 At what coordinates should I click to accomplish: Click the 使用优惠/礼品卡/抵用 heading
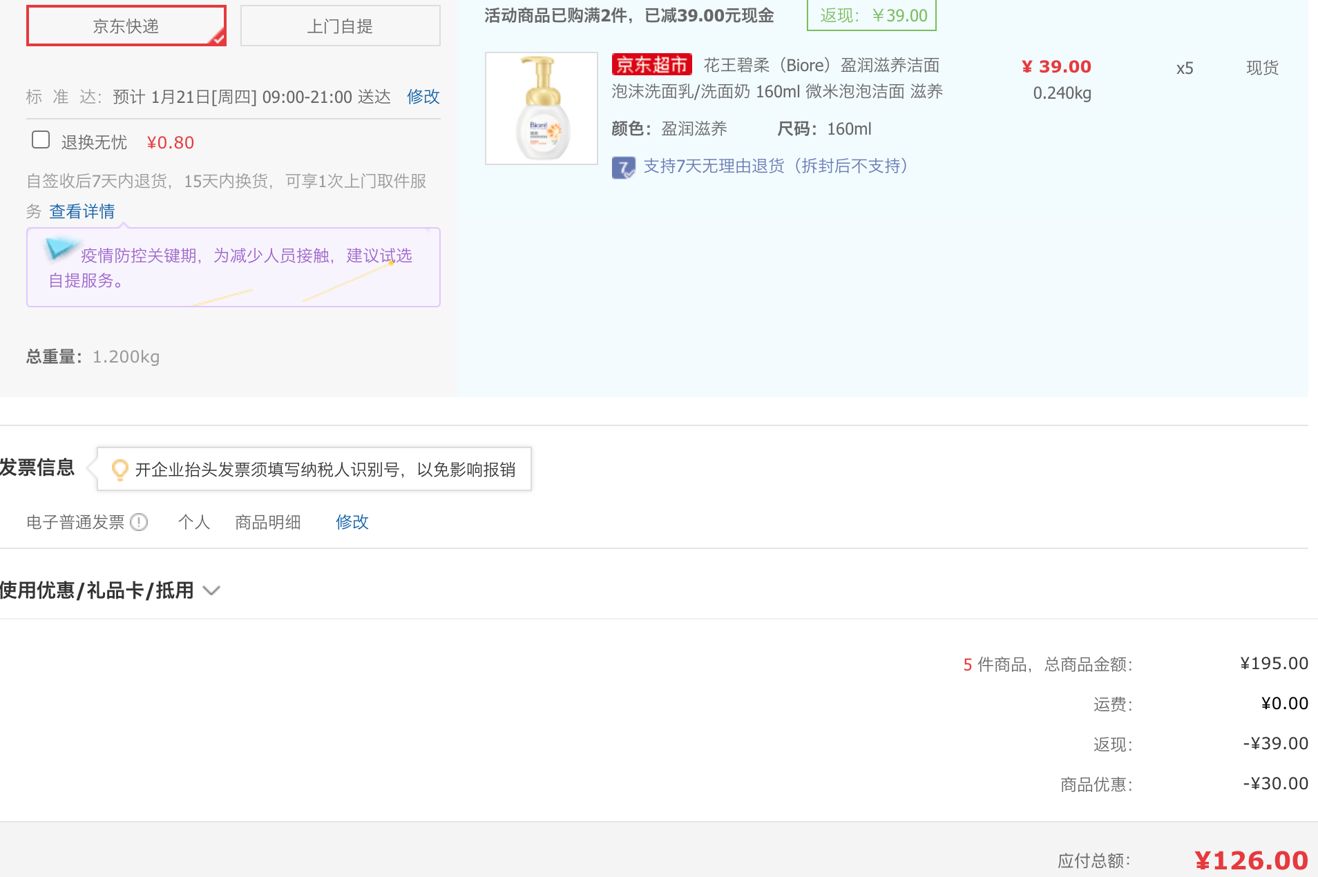click(97, 590)
